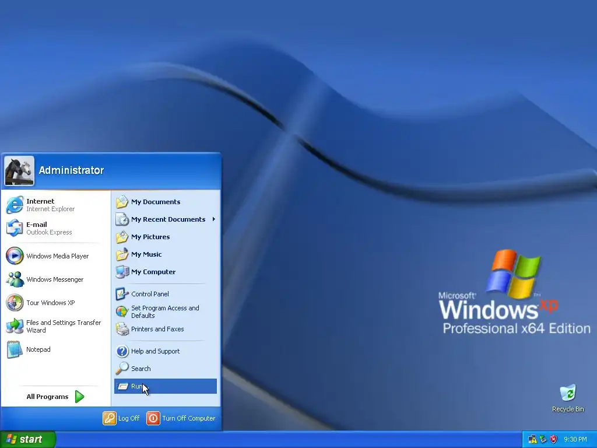
Task: Click the Printers and Faxes text
Action: pyautogui.click(x=157, y=329)
